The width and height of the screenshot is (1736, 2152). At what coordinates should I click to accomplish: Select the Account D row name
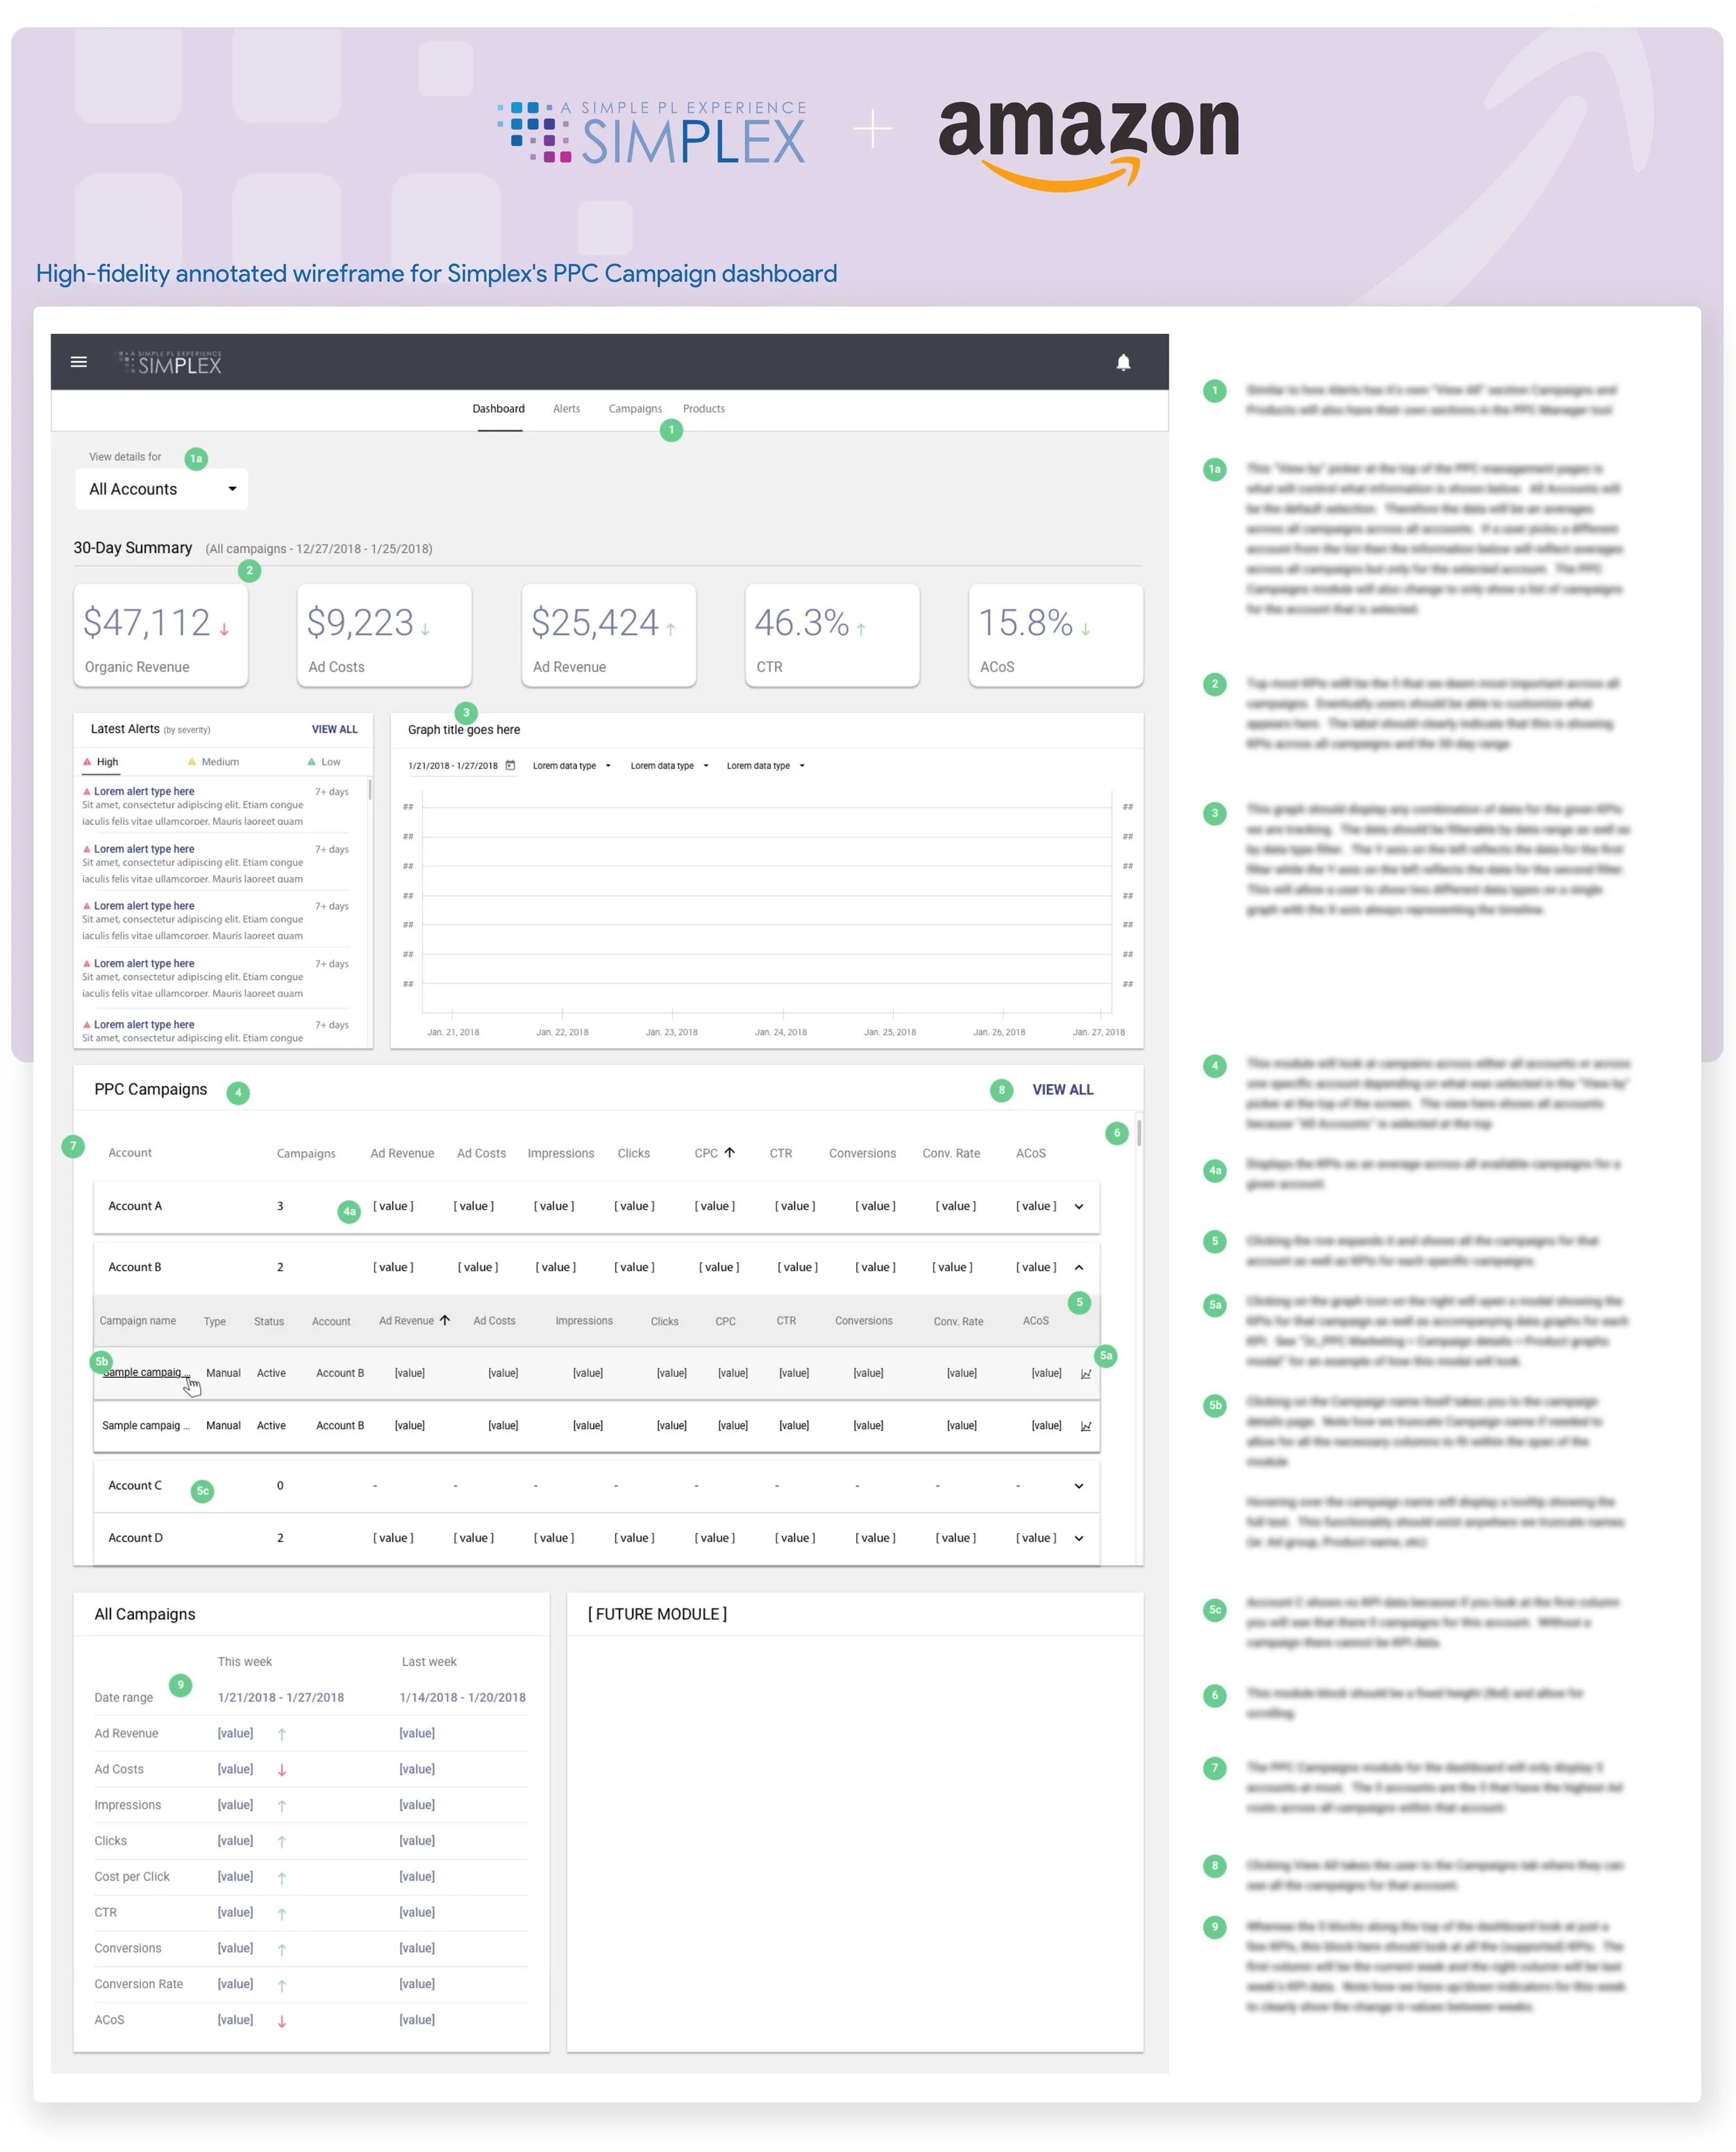click(x=135, y=1538)
